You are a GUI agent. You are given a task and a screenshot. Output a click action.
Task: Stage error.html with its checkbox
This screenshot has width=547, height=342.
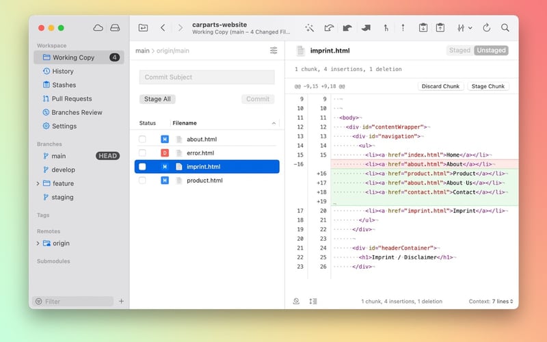pyautogui.click(x=142, y=153)
